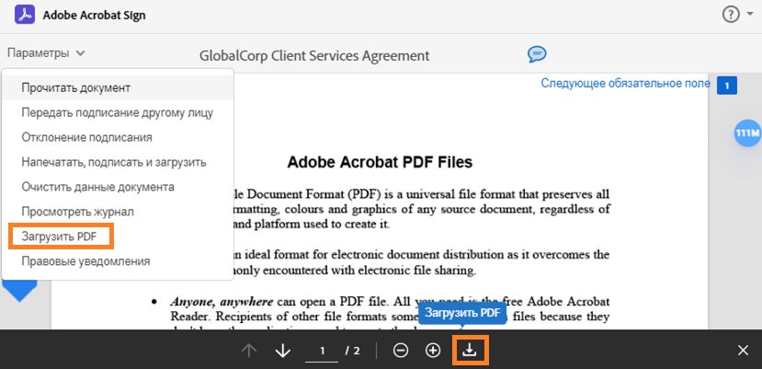Choose Напечатать, подписать и загрузить
Image resolution: width=762 pixels, height=369 pixels.
[117, 162]
